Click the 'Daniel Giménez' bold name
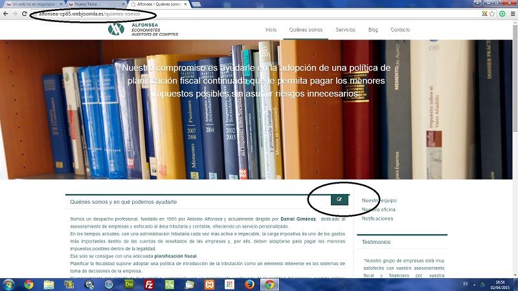This screenshot has width=518, height=291. pos(298,219)
